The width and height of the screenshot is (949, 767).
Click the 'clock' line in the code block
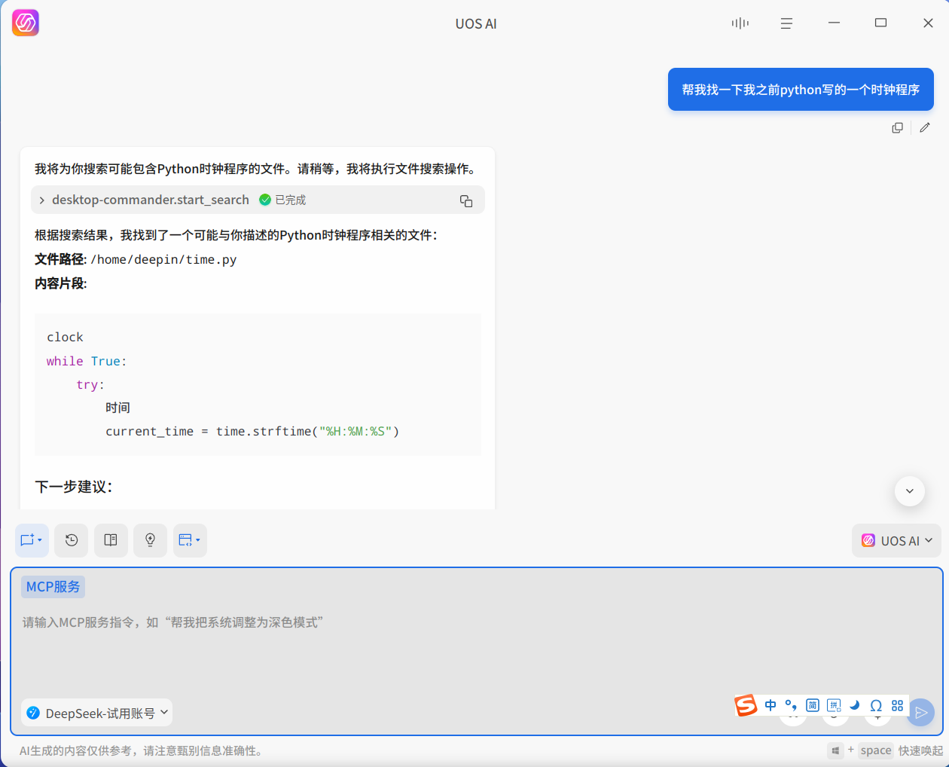65,338
